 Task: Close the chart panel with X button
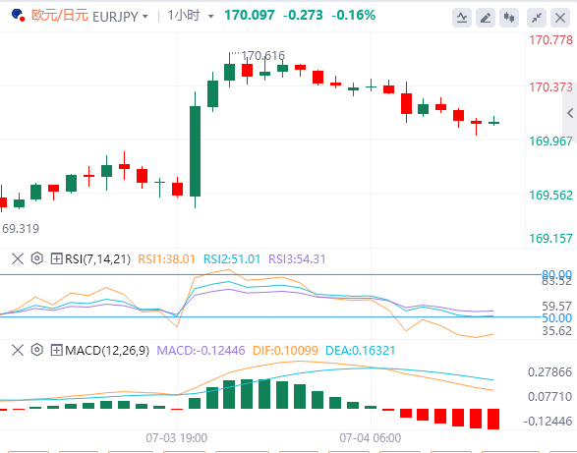click(560, 18)
